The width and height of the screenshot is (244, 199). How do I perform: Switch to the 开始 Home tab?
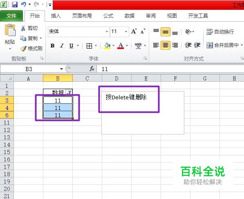coord(35,16)
